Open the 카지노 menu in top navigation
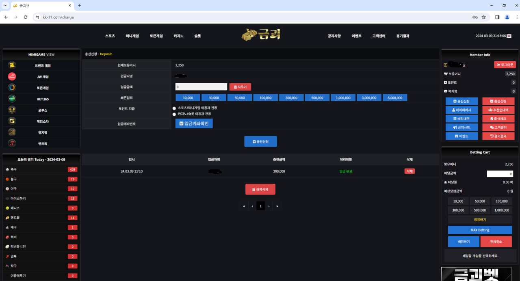520x281 pixels. point(178,36)
